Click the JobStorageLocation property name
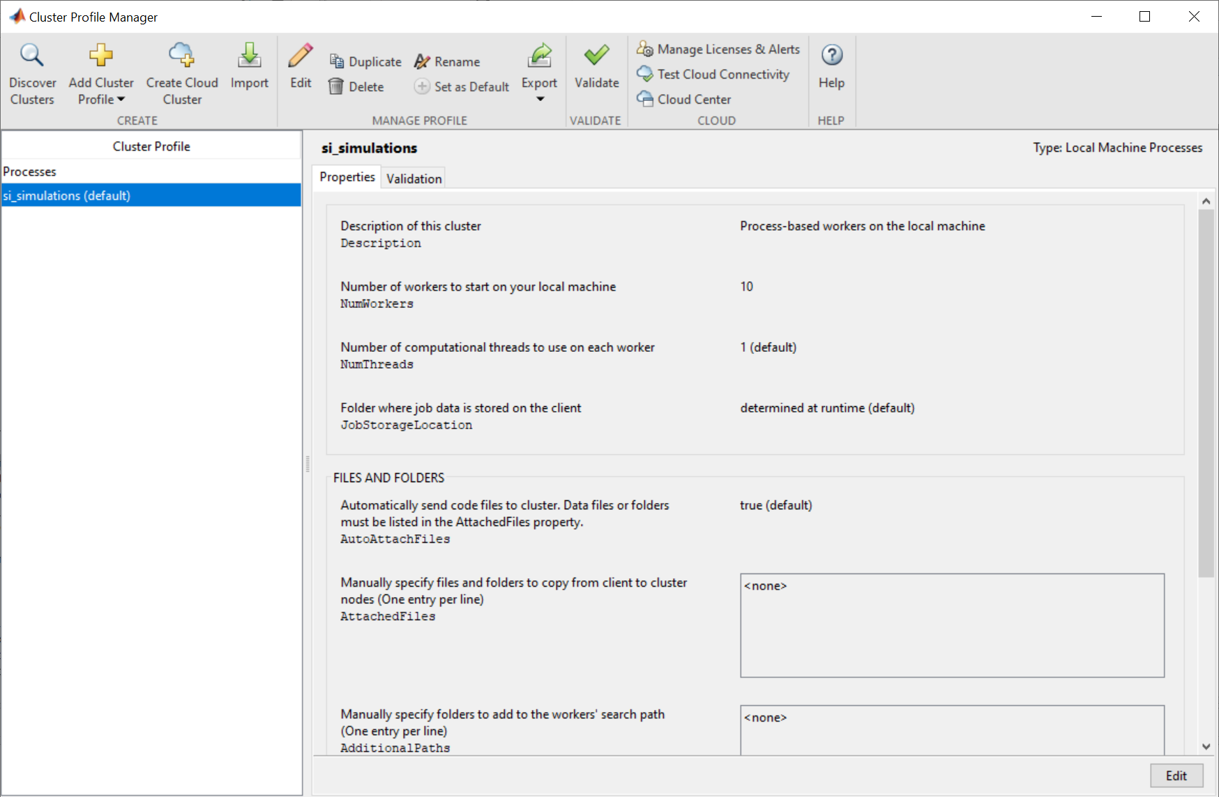This screenshot has width=1219, height=797. pos(406,425)
